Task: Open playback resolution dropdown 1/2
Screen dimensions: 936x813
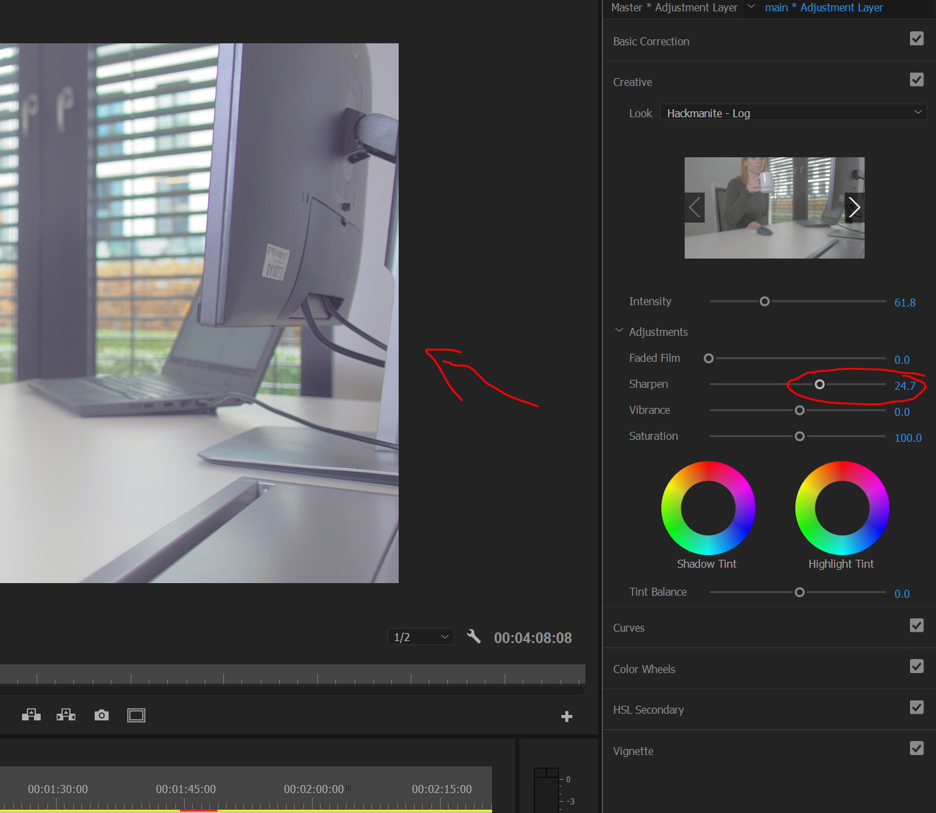Action: tap(421, 637)
